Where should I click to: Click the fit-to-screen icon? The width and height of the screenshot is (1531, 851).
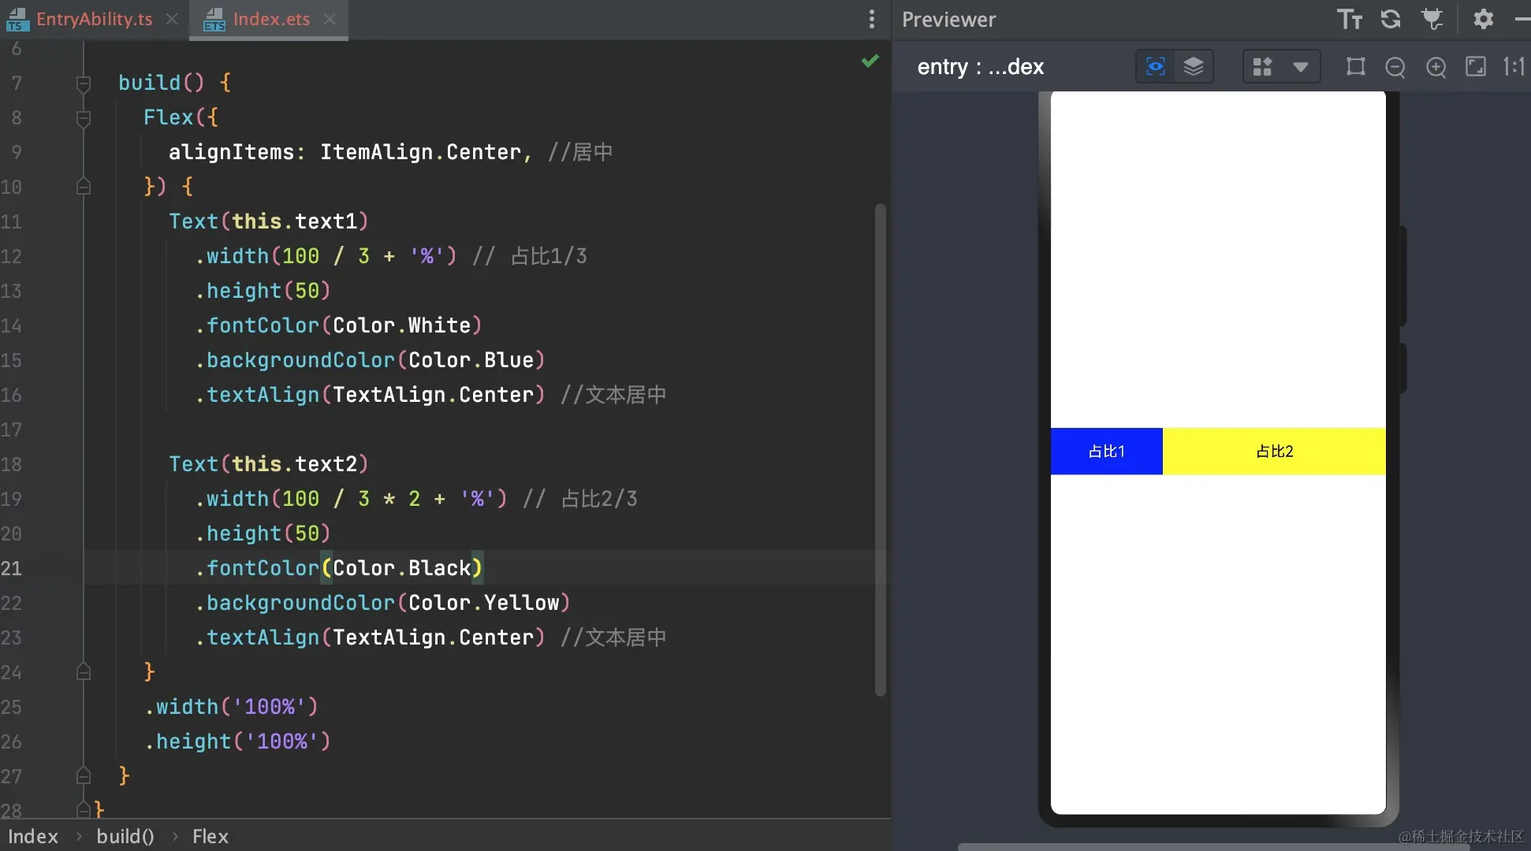(1475, 66)
